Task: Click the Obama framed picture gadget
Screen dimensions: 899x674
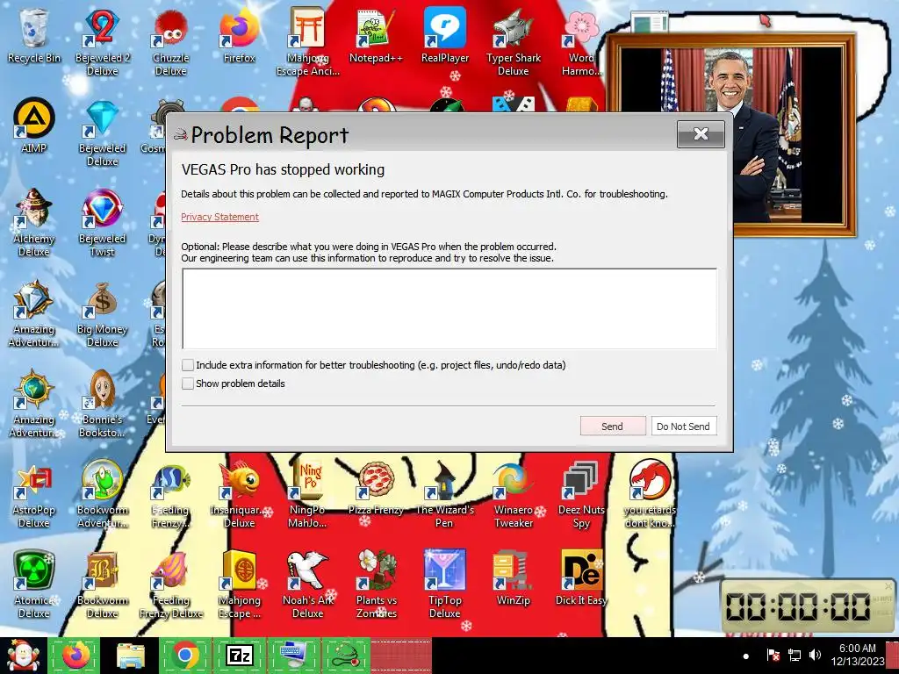Action: point(731,136)
